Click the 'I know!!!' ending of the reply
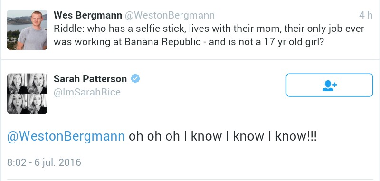The width and height of the screenshot is (380, 181). 292,136
